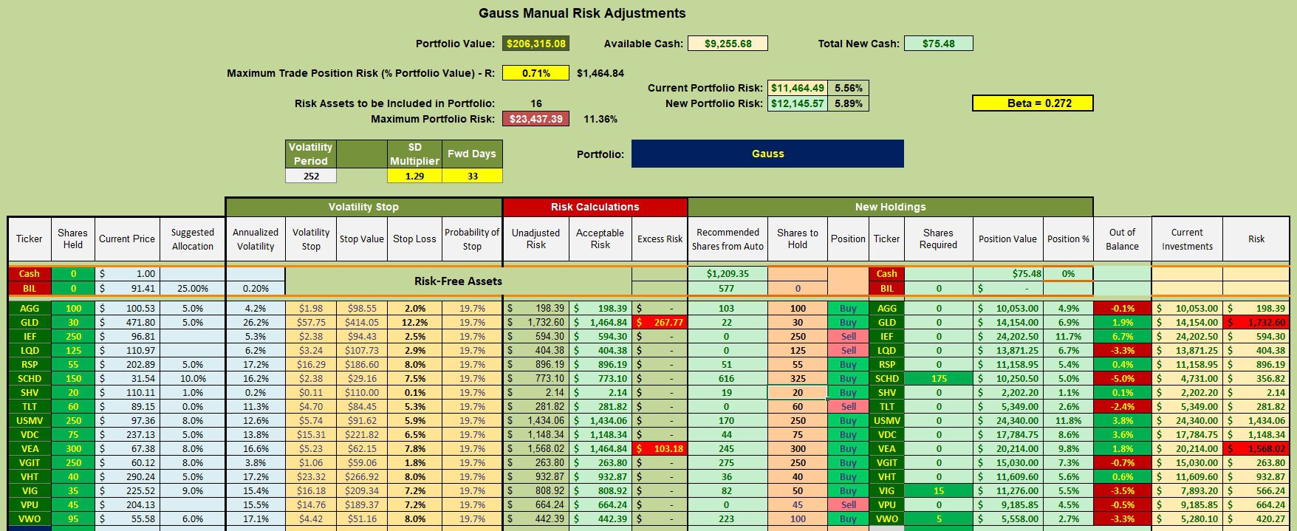This screenshot has width=1297, height=531.
Task: Select New Portfolio Risk value $12,145.57
Action: 798,103
